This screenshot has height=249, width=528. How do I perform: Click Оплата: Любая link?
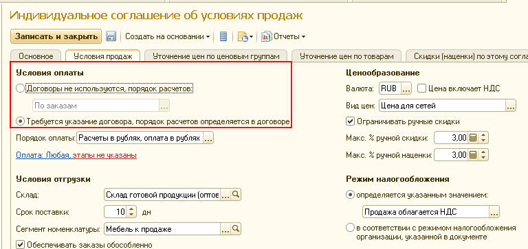(x=43, y=155)
